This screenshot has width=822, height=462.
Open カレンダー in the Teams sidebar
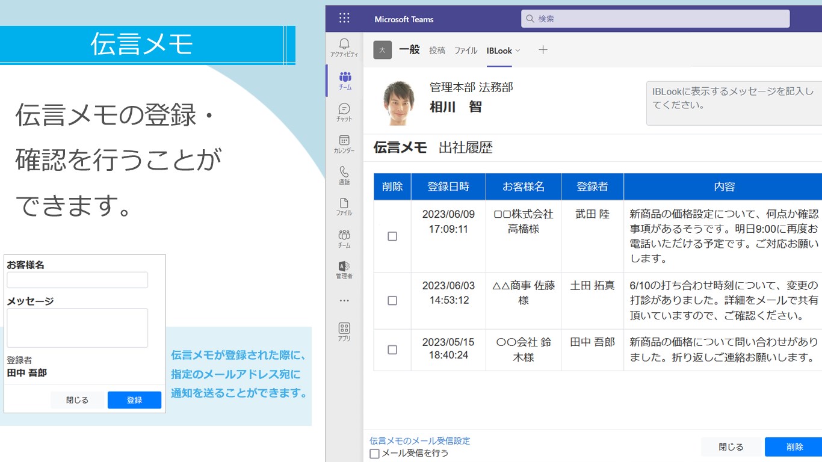[344, 144]
